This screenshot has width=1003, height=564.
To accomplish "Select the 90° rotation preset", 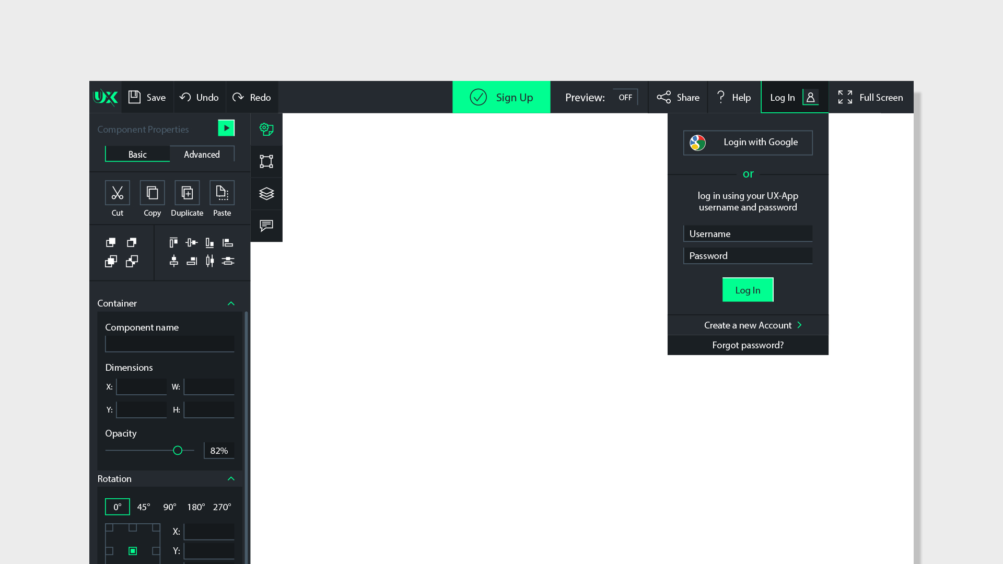I will tap(170, 507).
